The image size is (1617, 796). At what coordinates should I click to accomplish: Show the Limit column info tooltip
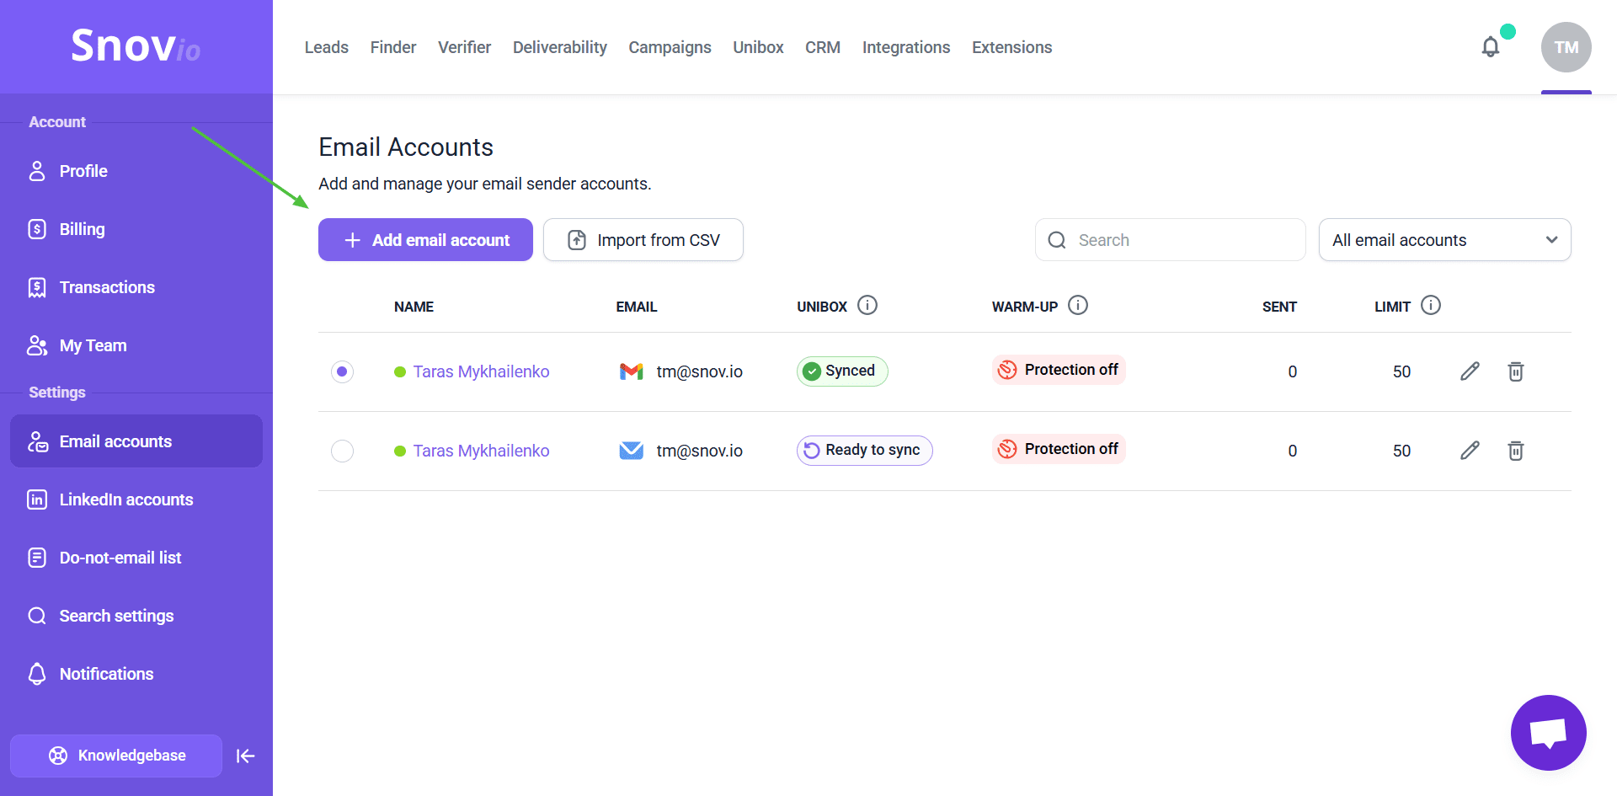[1431, 305]
